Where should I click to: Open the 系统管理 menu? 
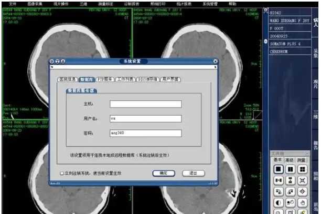click(x=210, y=4)
